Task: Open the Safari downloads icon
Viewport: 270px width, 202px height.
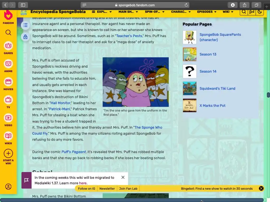Action: pyautogui.click(x=233, y=5)
